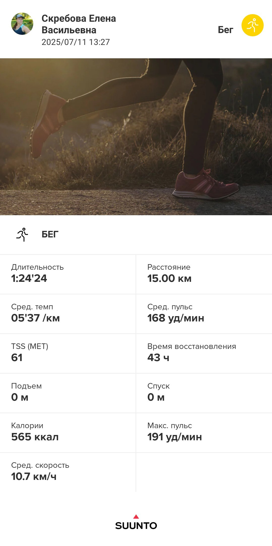Image resolution: width=272 pixels, height=546 pixels.
Task: Tap the Бег label in the header
Action: click(225, 30)
